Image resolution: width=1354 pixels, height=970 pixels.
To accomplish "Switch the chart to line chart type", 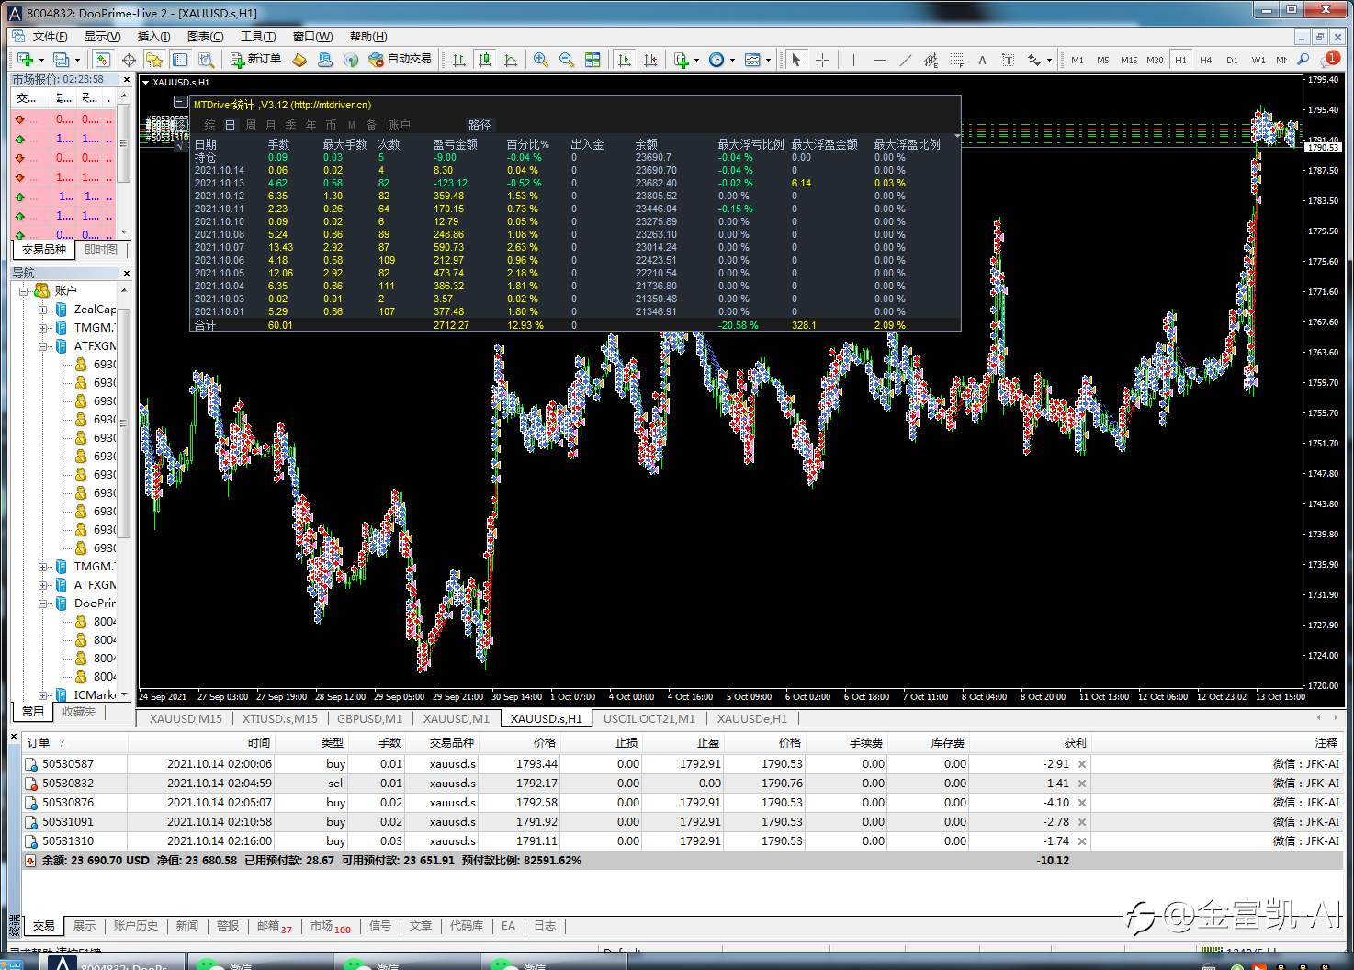I will click(510, 60).
